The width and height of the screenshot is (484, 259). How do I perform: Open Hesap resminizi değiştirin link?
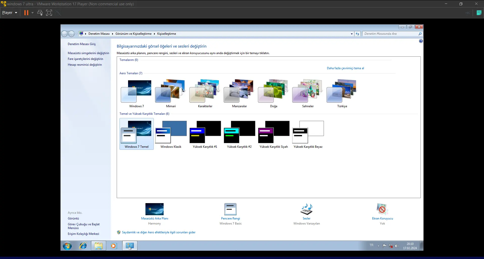coord(85,65)
